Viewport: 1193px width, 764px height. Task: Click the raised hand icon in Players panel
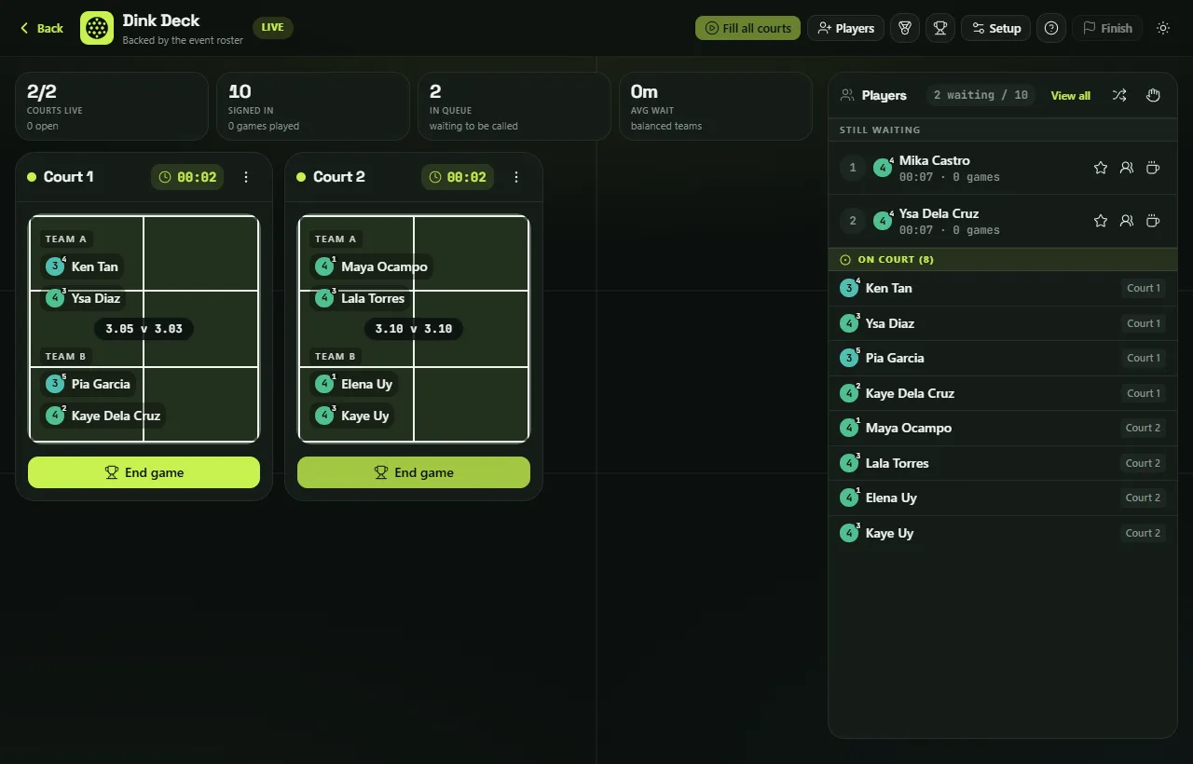[1153, 95]
